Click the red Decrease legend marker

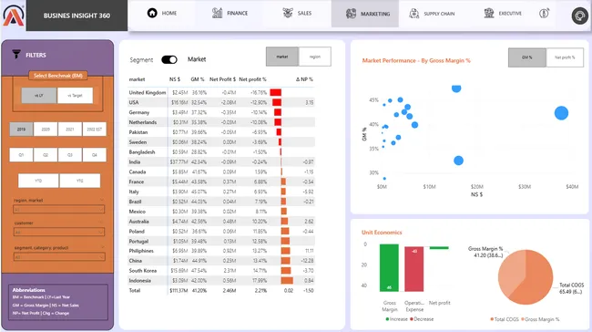[x=412, y=319]
